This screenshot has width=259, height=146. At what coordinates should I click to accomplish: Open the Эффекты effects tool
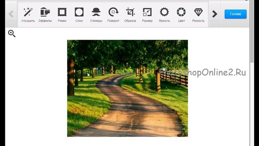(x=45, y=15)
